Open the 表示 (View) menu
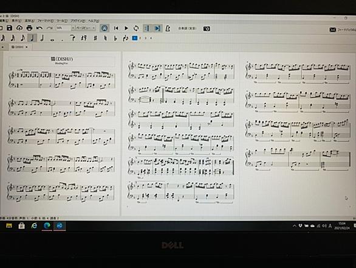Image resolution: width=356 pixels, height=268 pixels. tap(16, 21)
